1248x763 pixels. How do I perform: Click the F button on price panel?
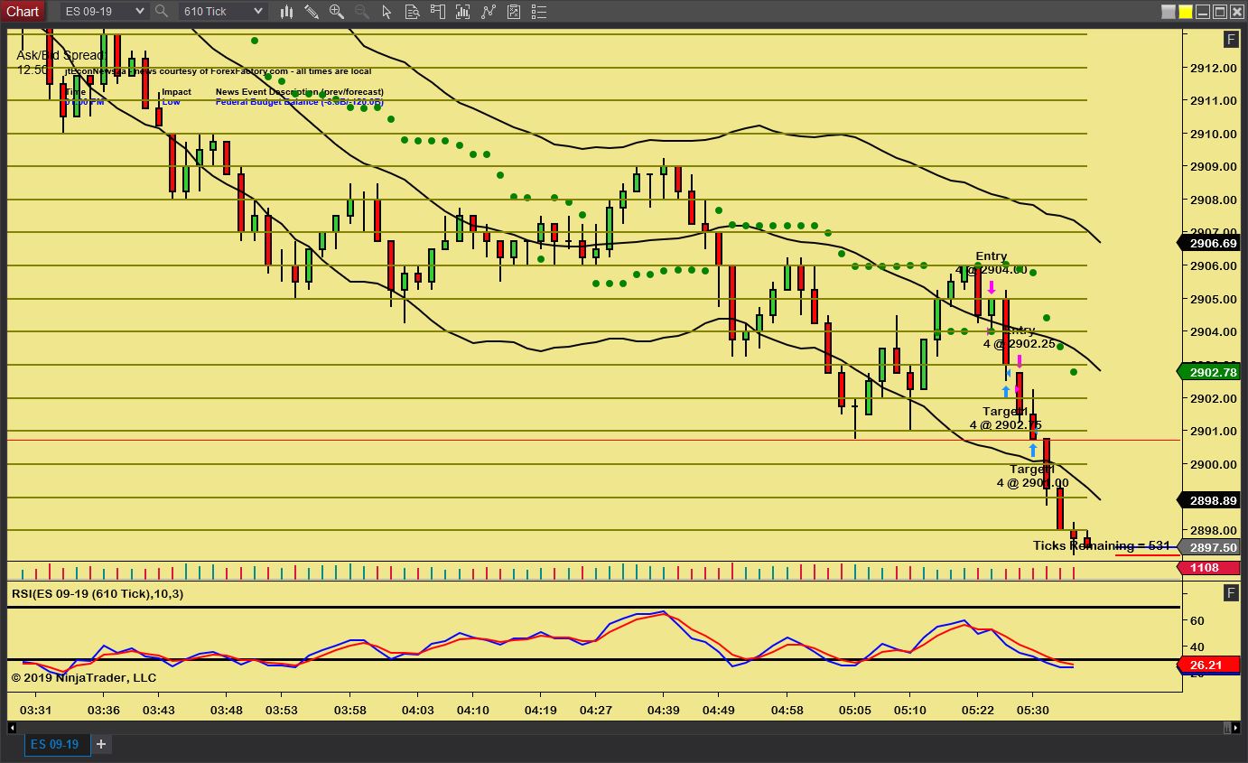[x=1231, y=39]
